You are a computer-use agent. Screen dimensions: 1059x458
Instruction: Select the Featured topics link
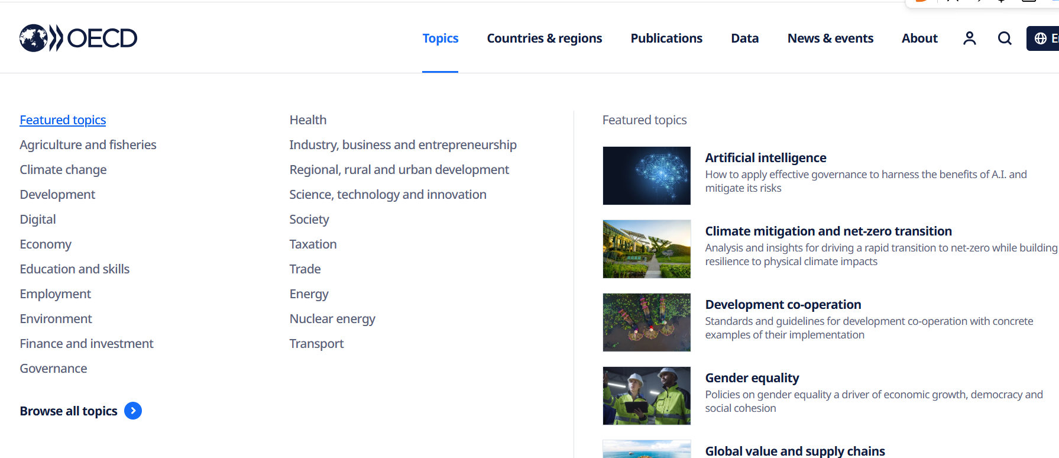click(63, 120)
